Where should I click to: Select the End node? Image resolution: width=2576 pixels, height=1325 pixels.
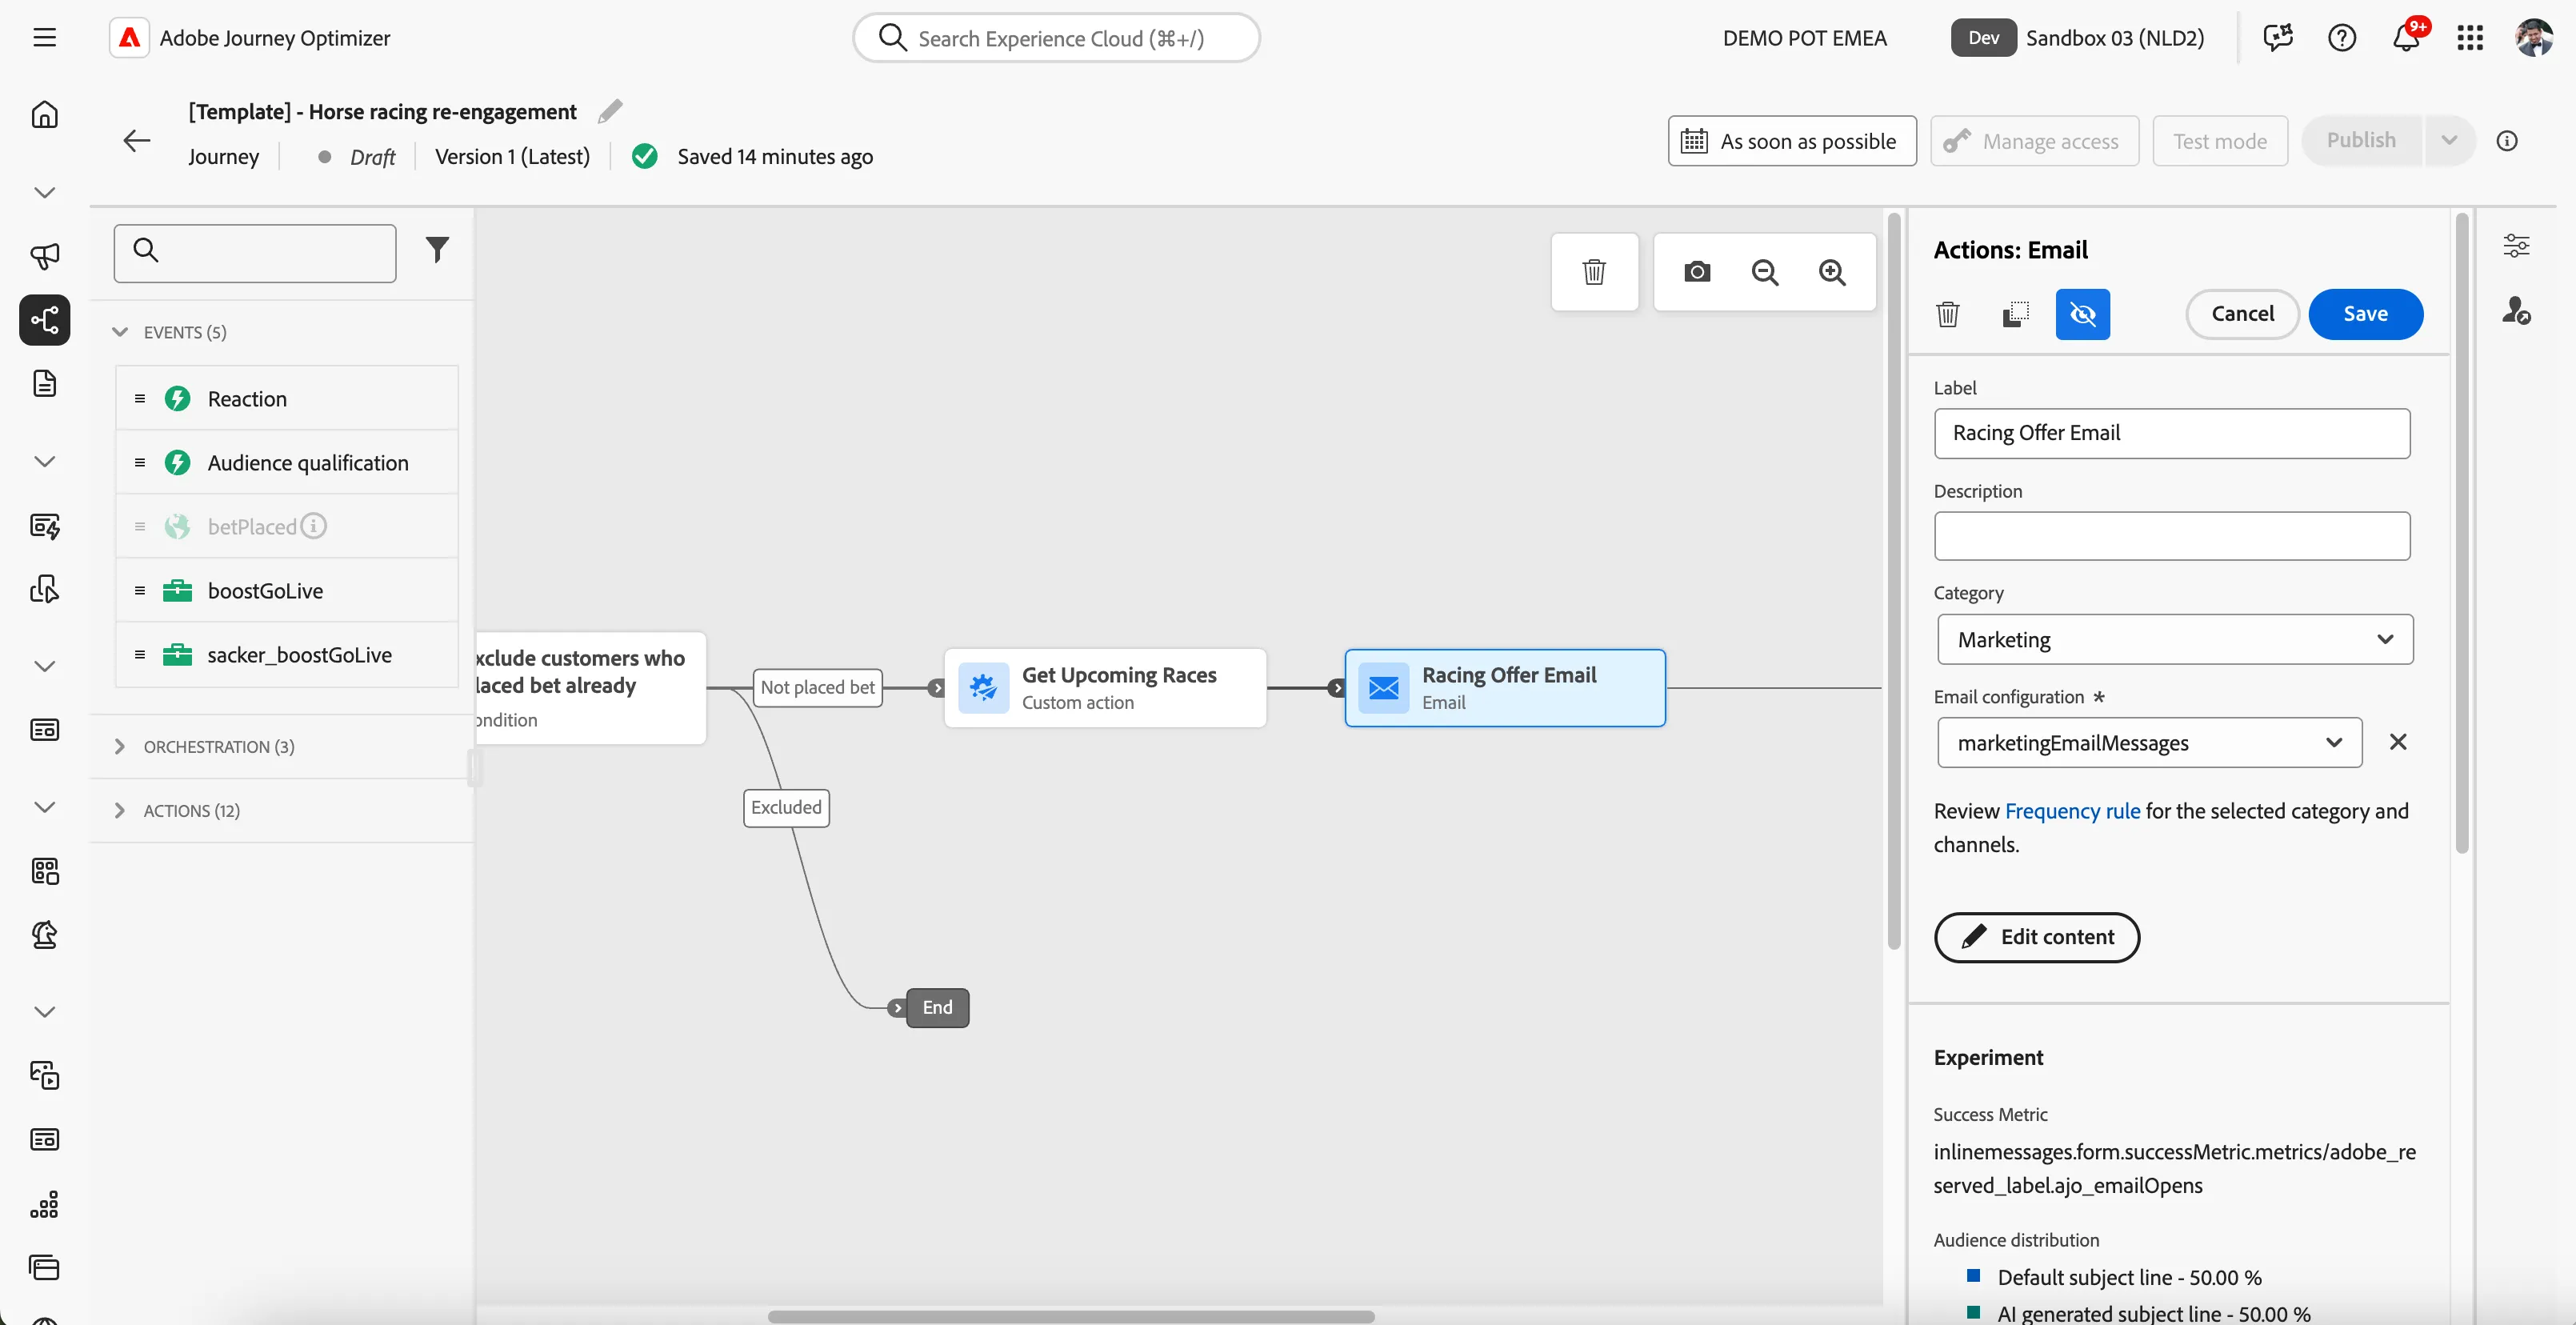point(937,1007)
